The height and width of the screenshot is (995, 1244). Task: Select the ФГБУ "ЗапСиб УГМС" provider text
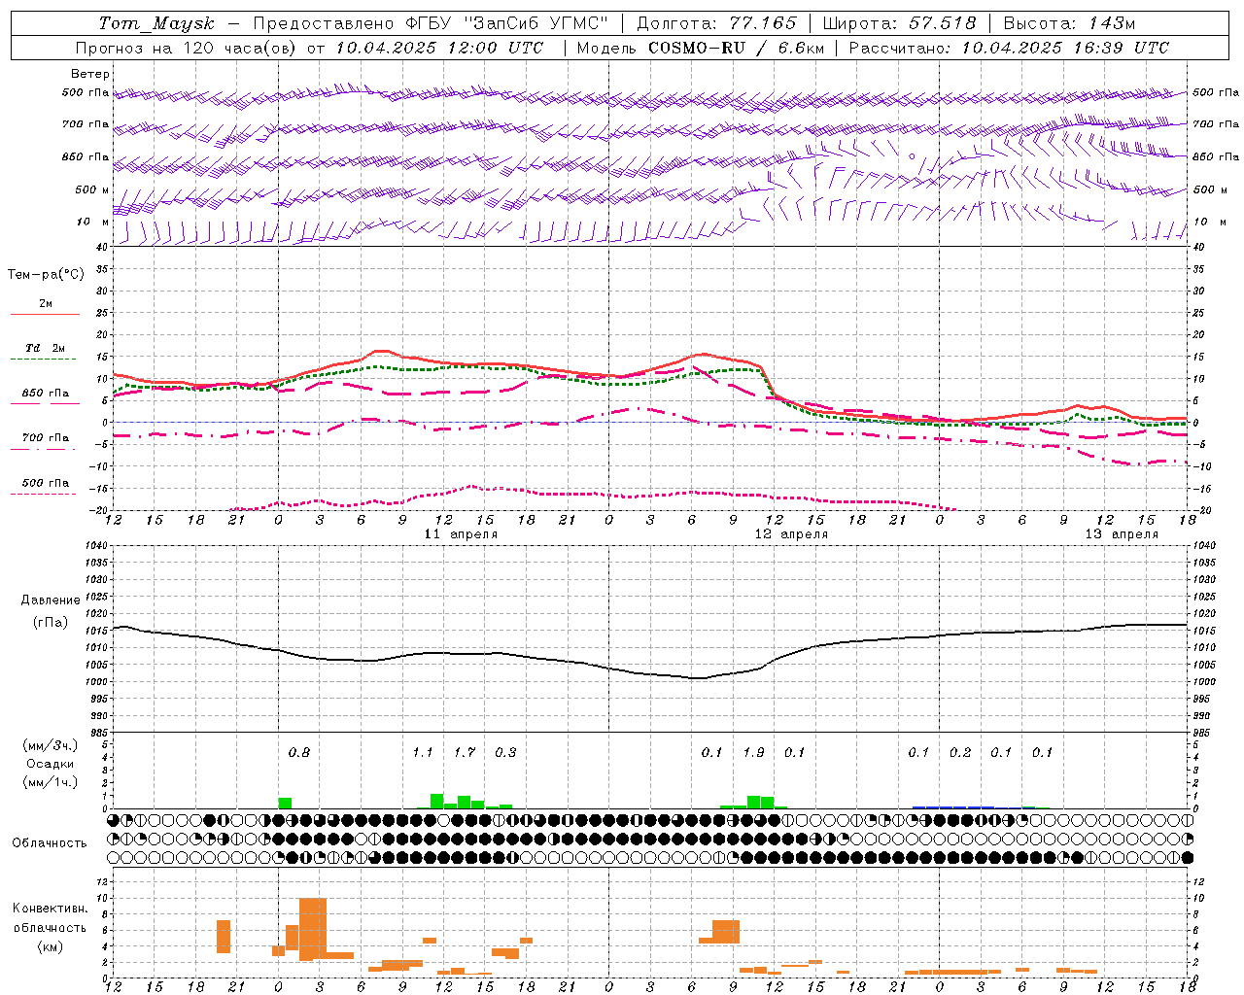coord(505,23)
